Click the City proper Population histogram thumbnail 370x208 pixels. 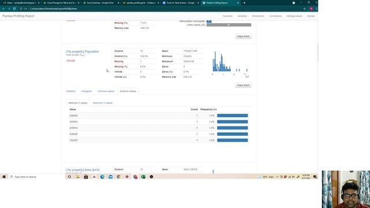tap(230, 64)
